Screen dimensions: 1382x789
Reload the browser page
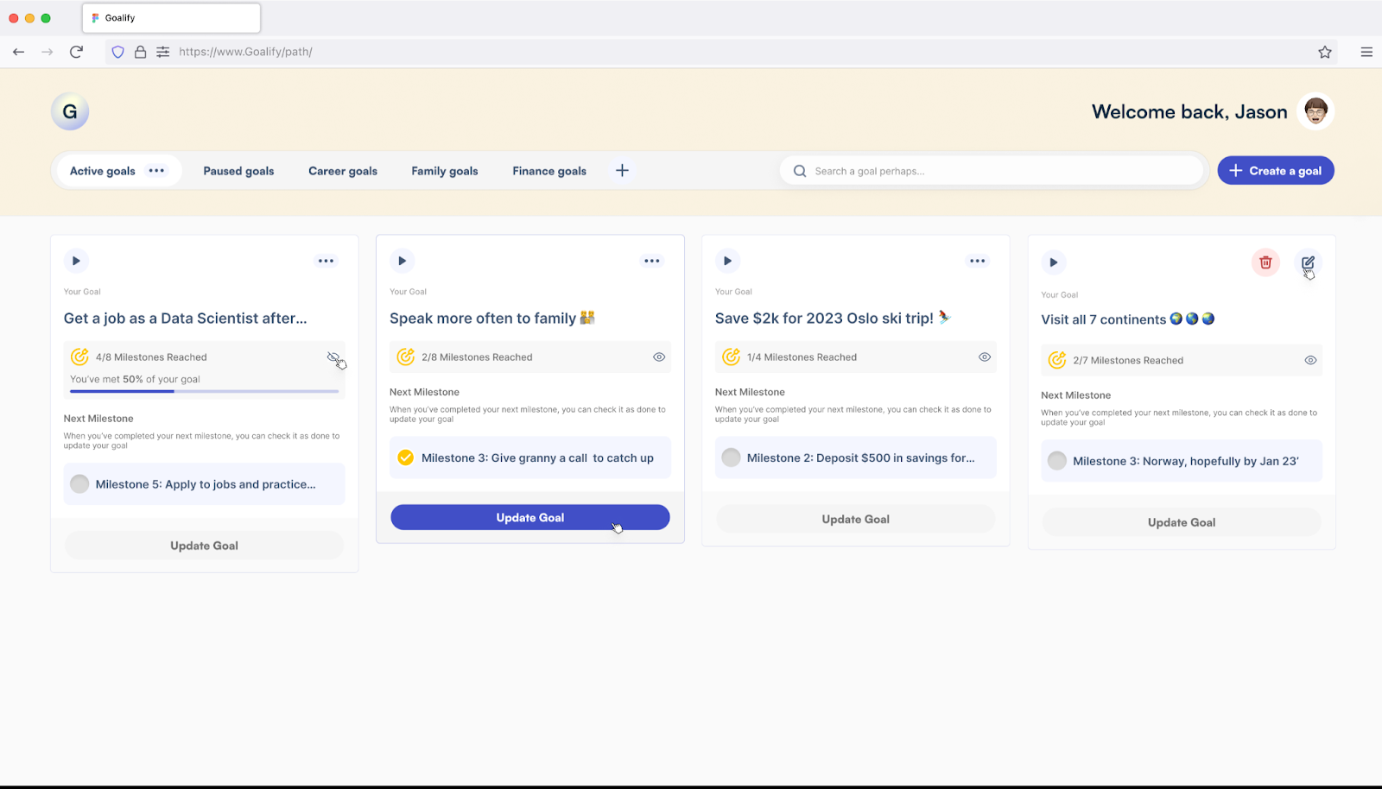(x=76, y=52)
